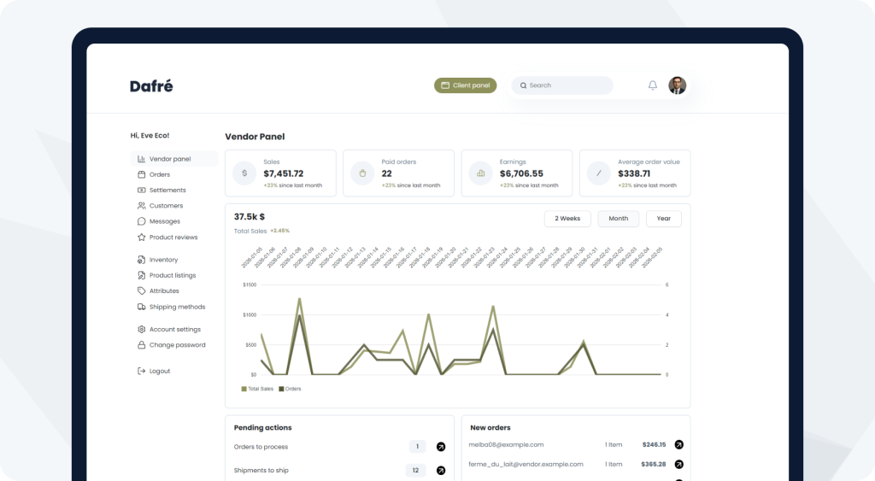Switch chart range to 2 Weeks

pos(567,219)
